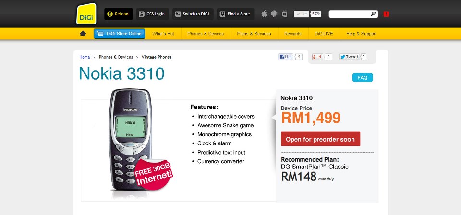Open DiGi Store Online
This screenshot has height=215, width=461.
pyautogui.click(x=120, y=34)
